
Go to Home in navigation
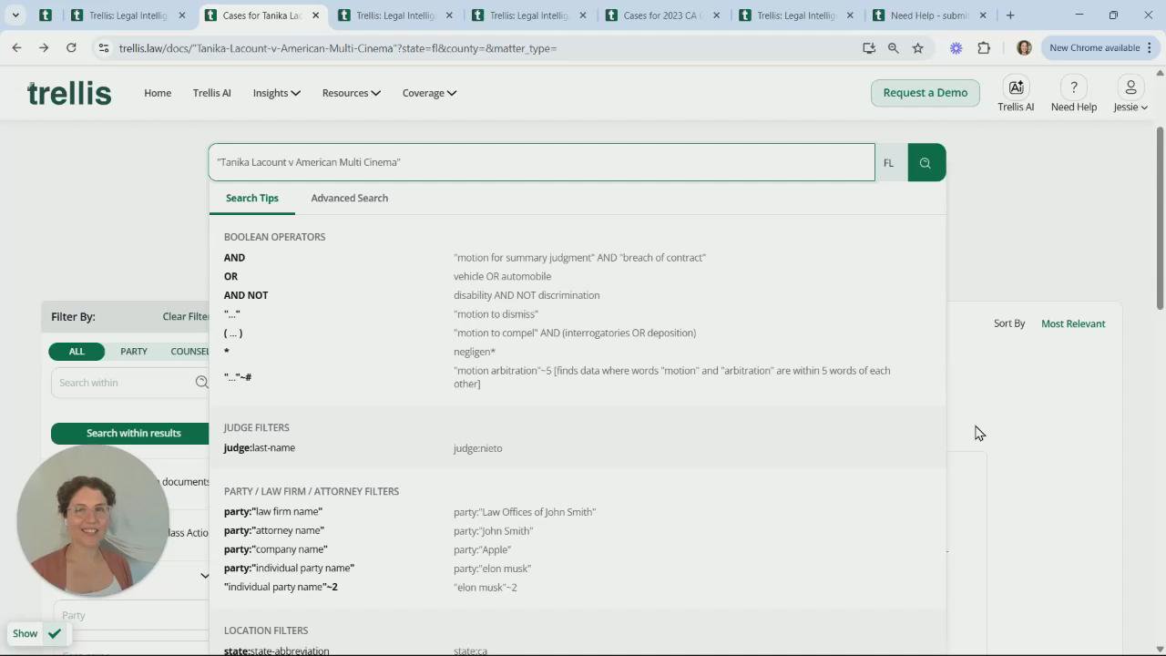pyautogui.click(x=158, y=93)
